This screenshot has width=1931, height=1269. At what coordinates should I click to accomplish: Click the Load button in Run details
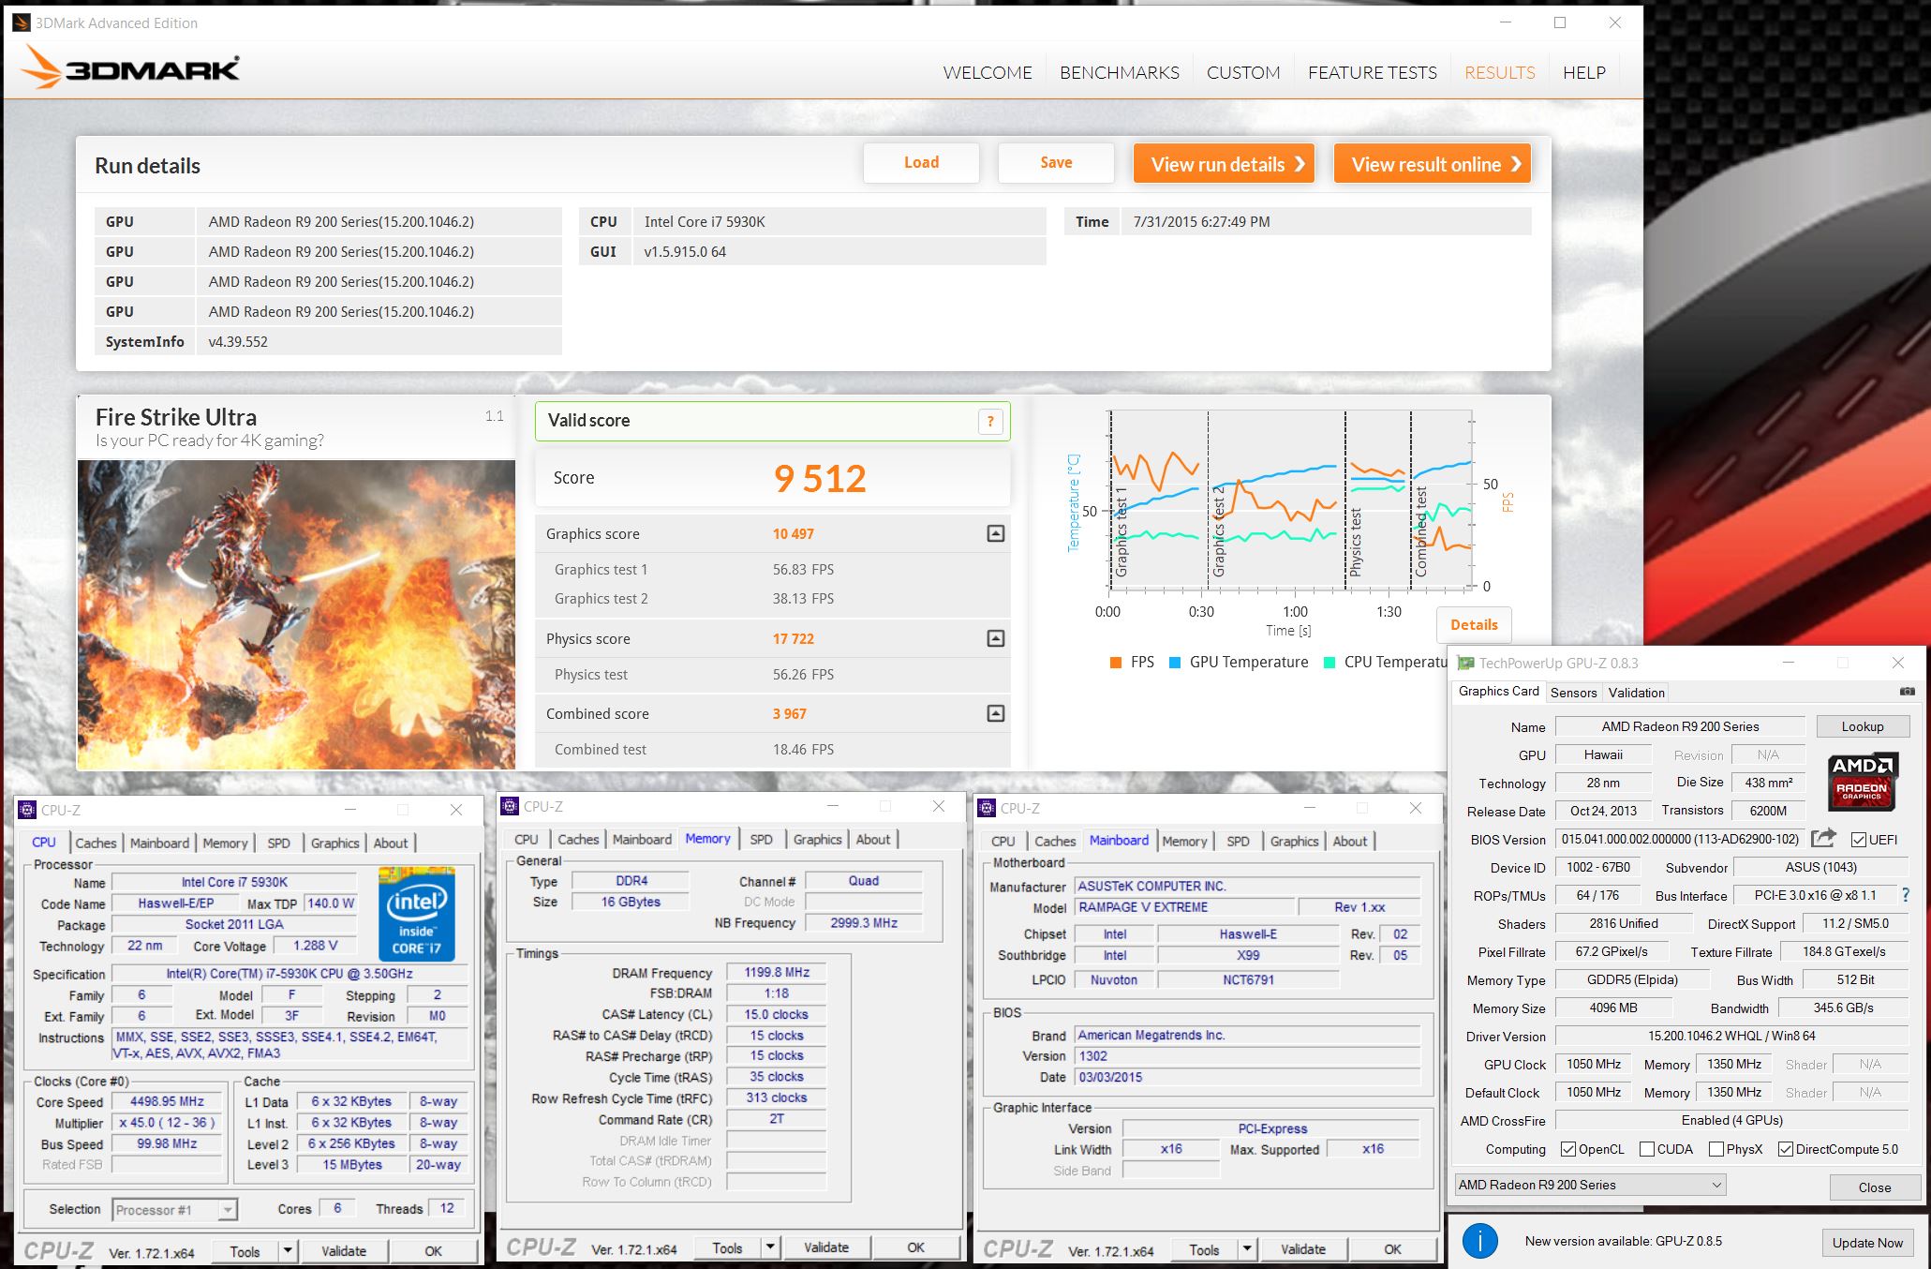click(x=921, y=162)
